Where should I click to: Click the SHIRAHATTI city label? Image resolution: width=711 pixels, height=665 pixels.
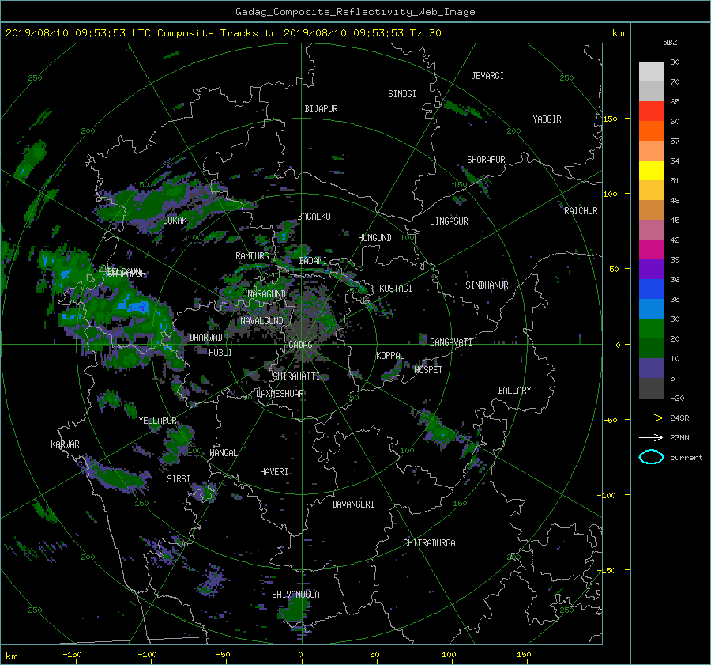point(296,376)
